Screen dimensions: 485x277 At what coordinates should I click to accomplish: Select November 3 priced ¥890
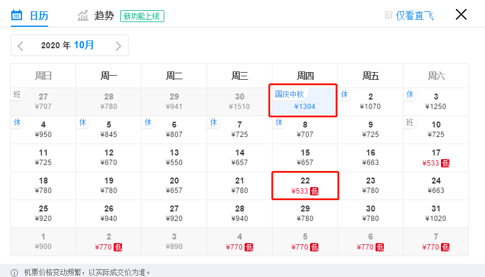tap(174, 241)
